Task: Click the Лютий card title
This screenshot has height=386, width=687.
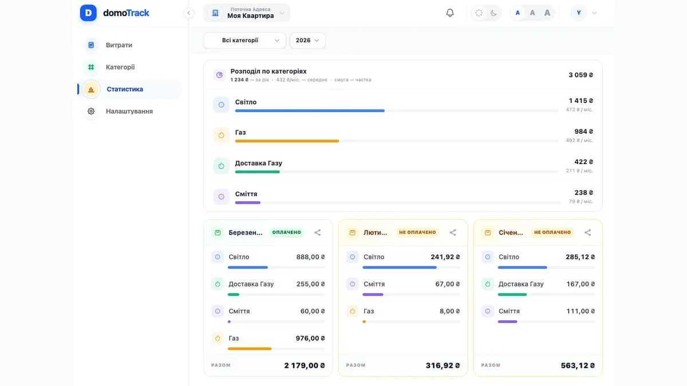Action: point(376,233)
